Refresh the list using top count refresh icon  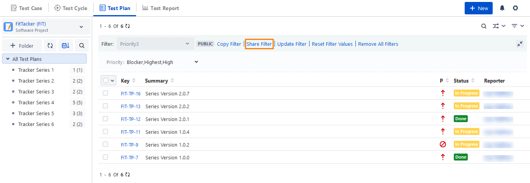tap(128, 26)
